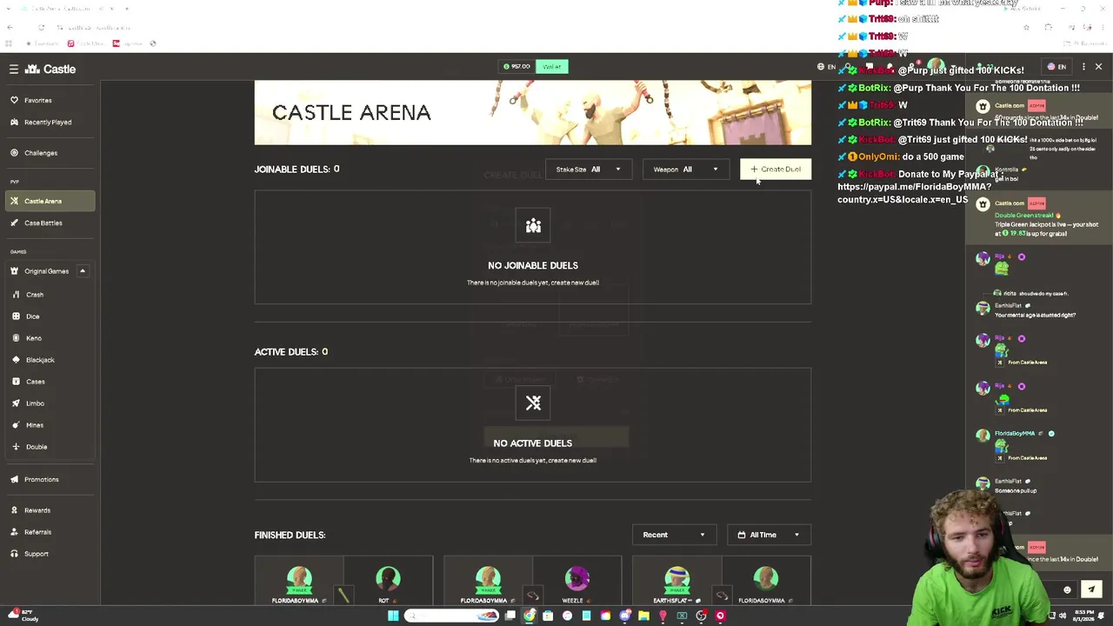Go to Castle home via the logo

(50, 69)
